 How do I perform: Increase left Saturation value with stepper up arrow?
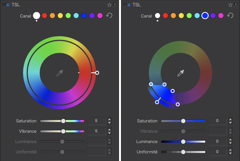[109, 119]
